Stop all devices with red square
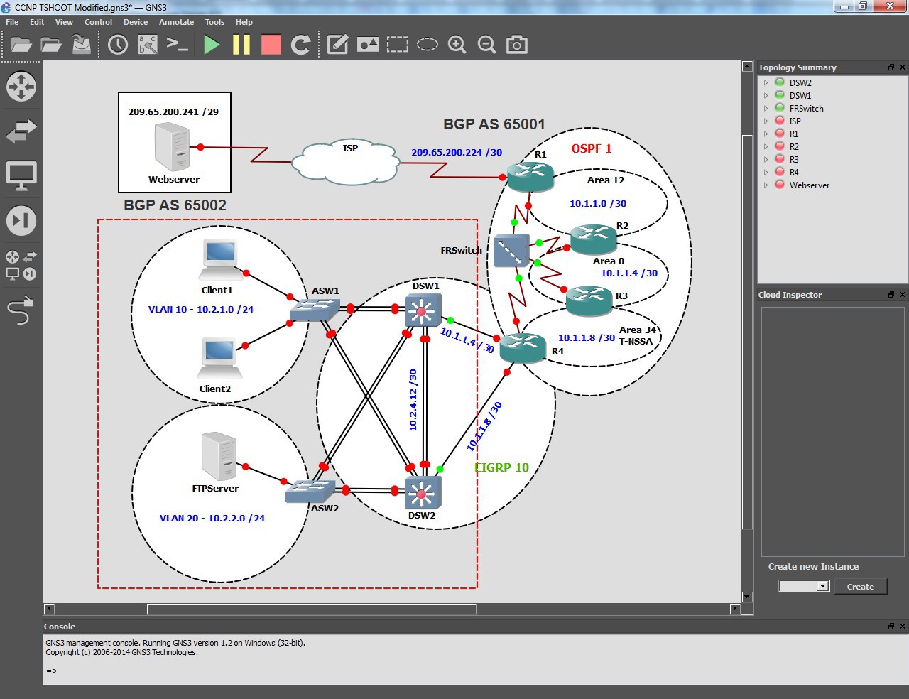 (x=271, y=45)
